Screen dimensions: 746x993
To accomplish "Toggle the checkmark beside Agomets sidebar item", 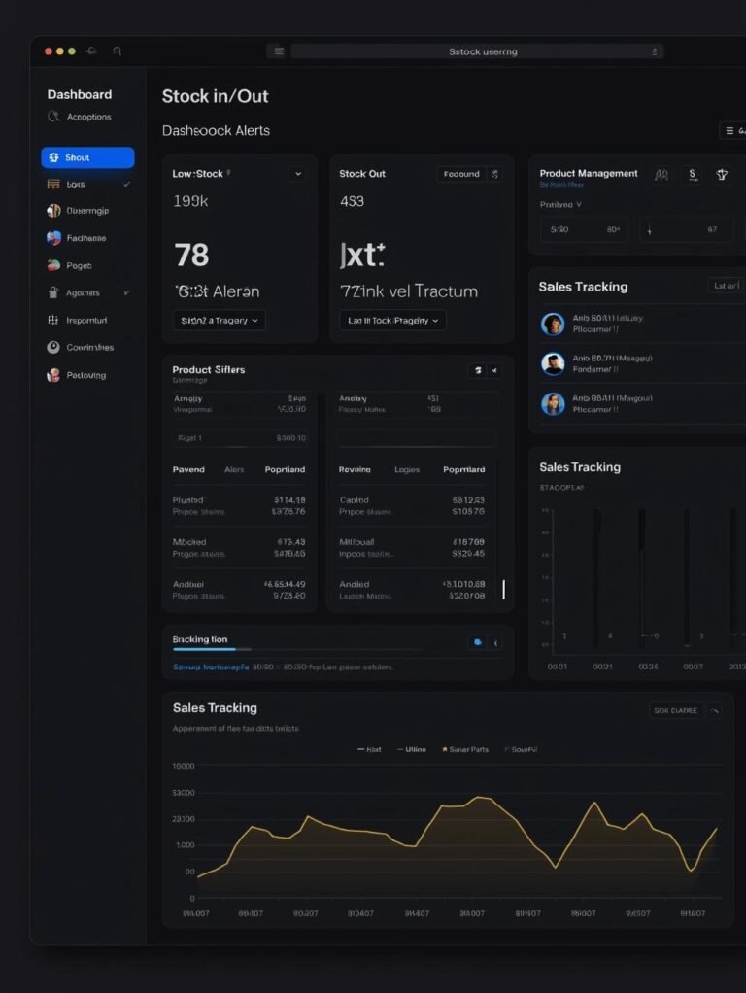I will pos(126,292).
